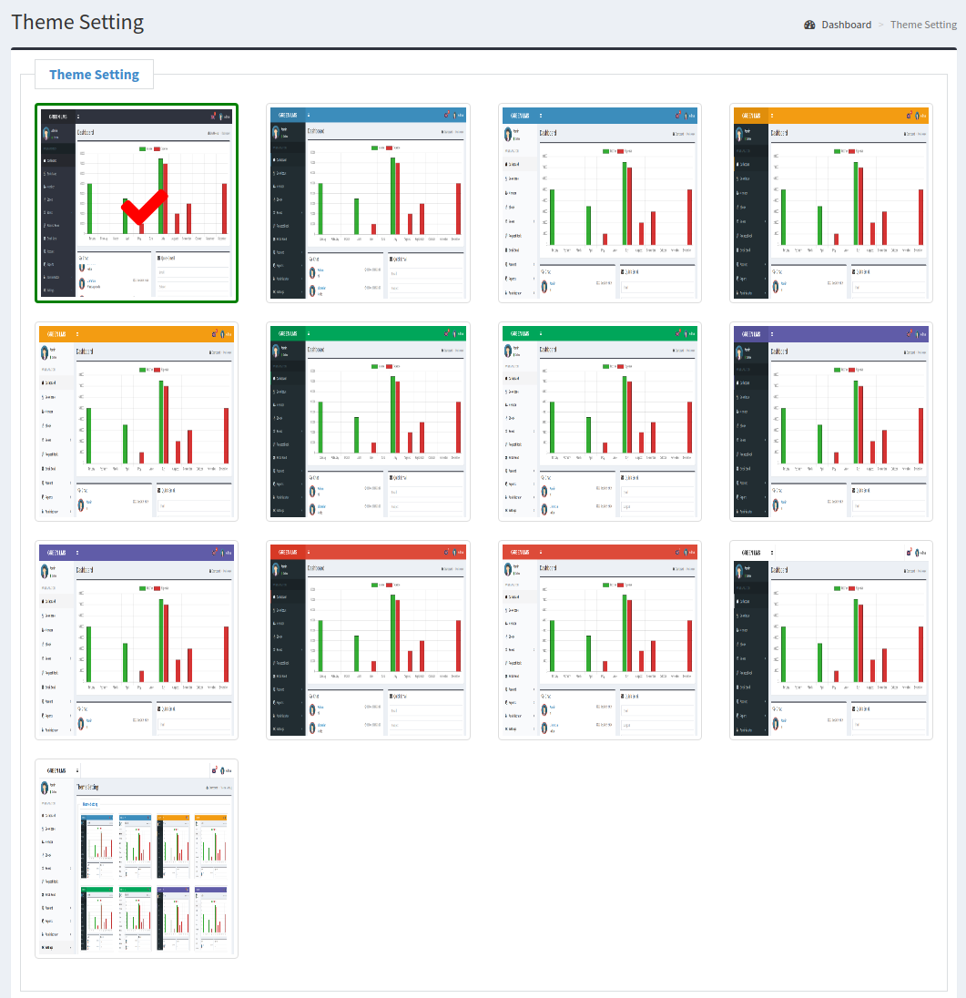
Task: Pick the white theme showing Theme Setting preview
Action: [137, 859]
